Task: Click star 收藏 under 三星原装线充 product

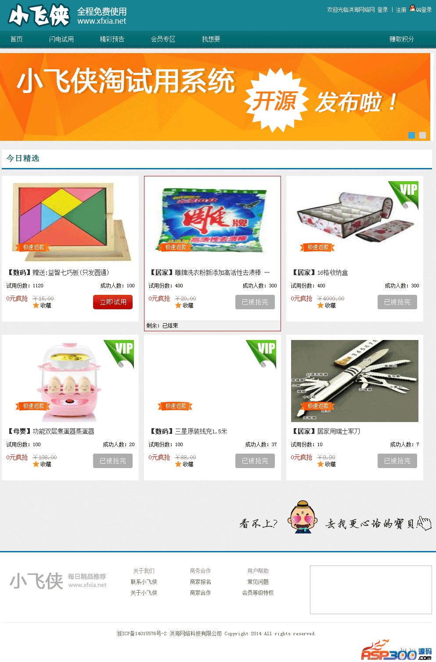Action: (x=178, y=464)
